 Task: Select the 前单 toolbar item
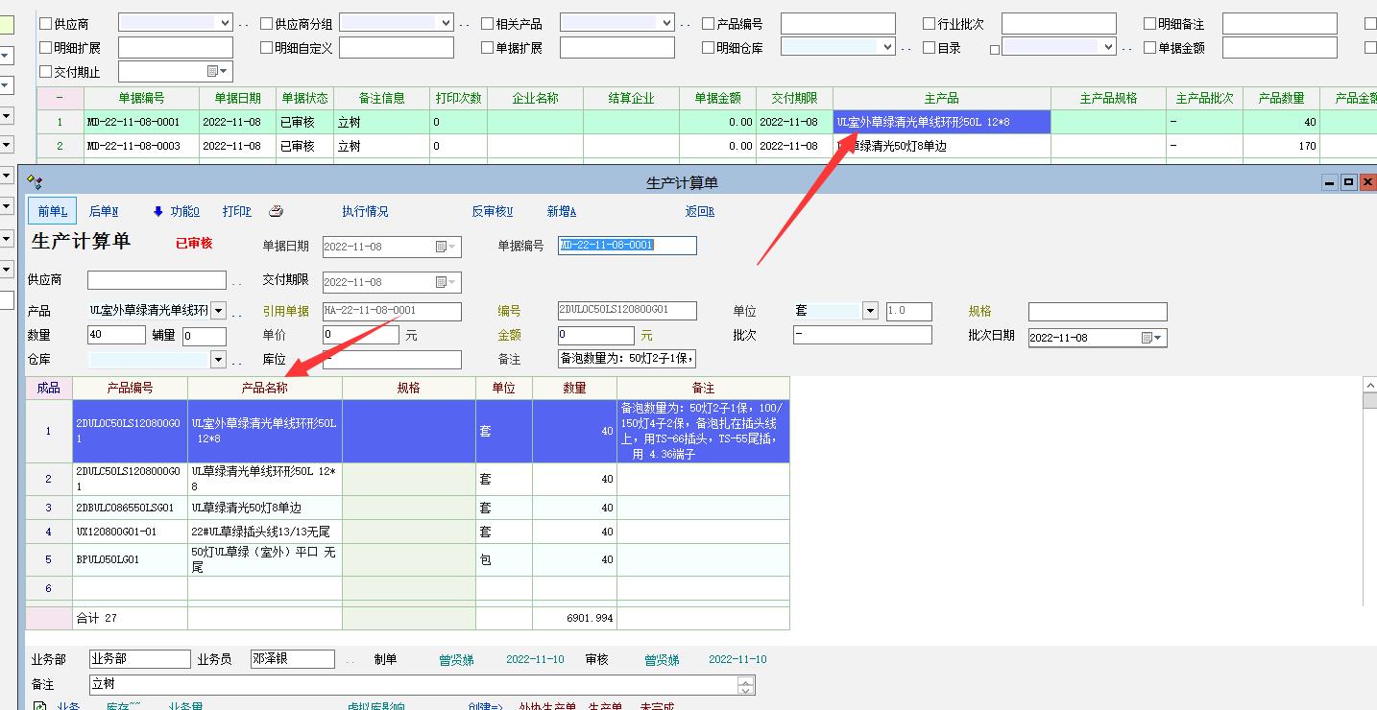[51, 212]
